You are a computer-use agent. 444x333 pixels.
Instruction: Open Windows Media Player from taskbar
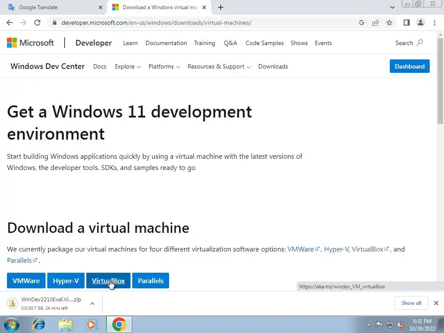tap(92, 324)
